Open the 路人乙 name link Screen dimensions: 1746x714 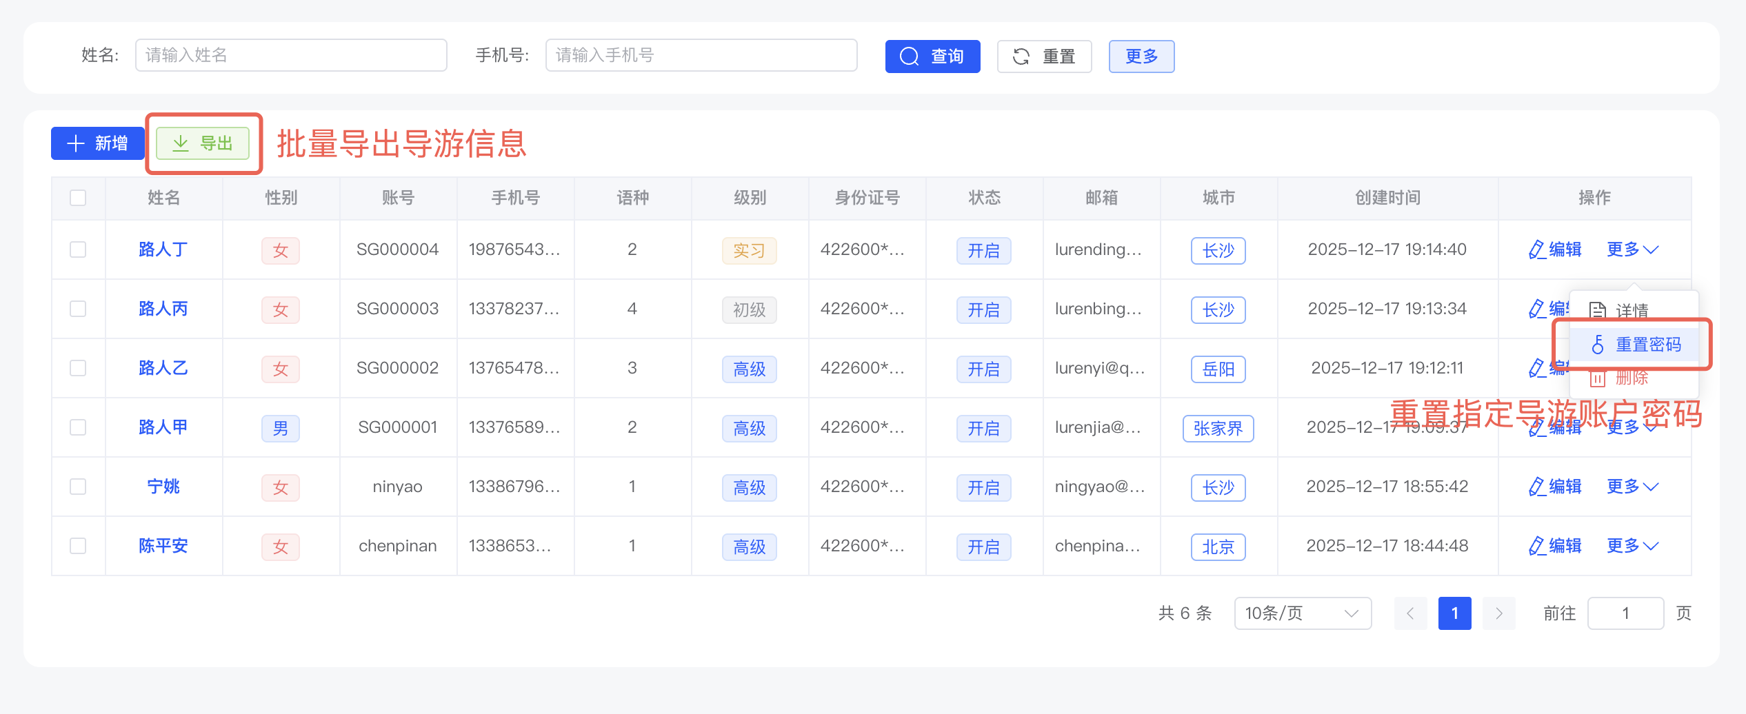[x=163, y=368]
